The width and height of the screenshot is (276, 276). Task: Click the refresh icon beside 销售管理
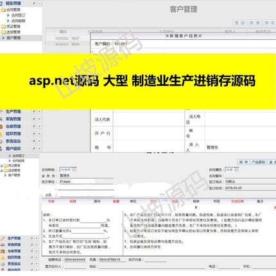click(34, 3)
